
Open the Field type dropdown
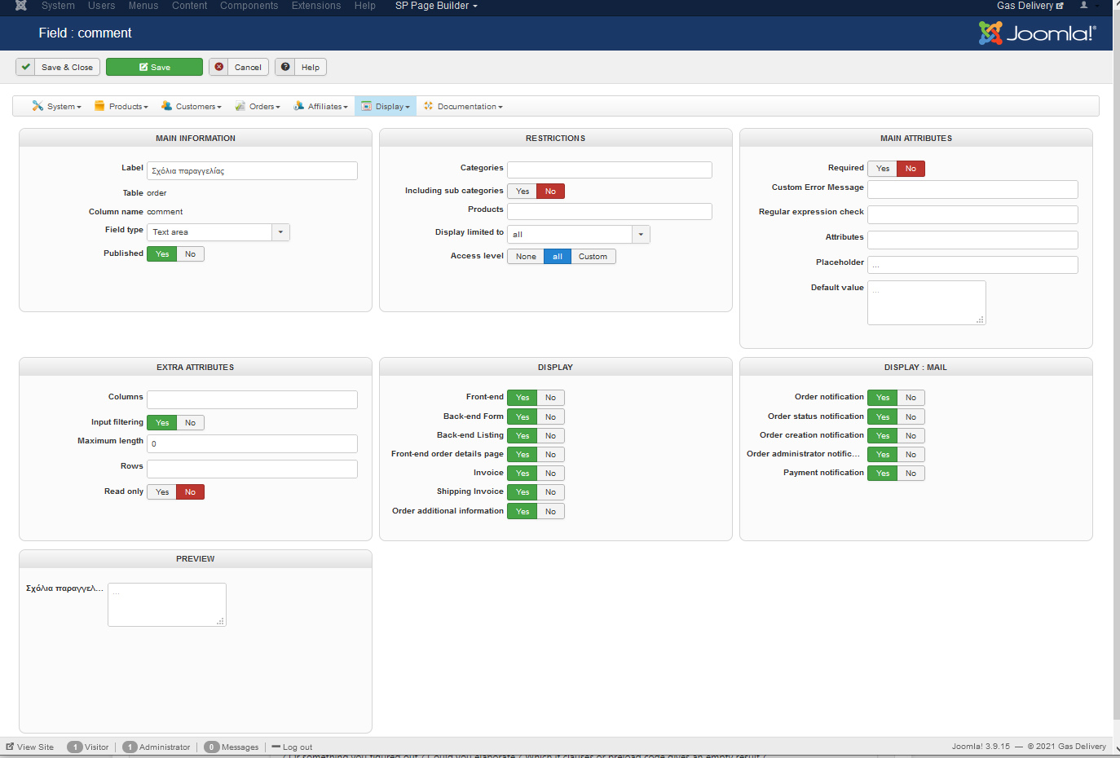coord(280,232)
